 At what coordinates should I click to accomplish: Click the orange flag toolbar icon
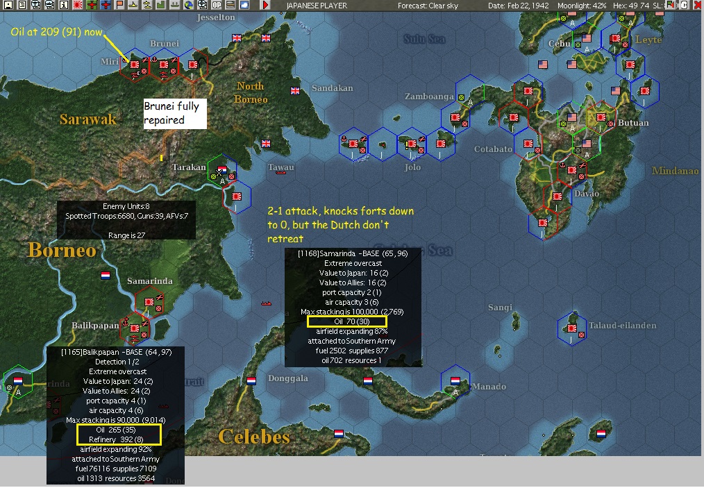pos(119,5)
